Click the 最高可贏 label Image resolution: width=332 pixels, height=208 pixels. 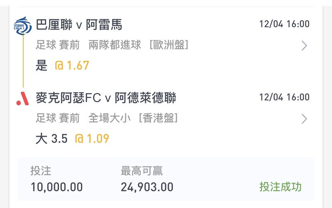tap(142, 171)
